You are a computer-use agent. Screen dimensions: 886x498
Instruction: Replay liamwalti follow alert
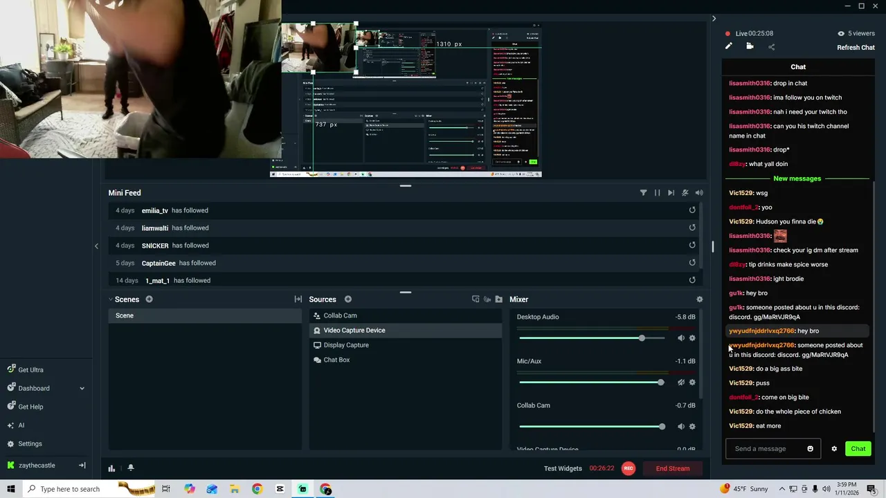click(692, 228)
